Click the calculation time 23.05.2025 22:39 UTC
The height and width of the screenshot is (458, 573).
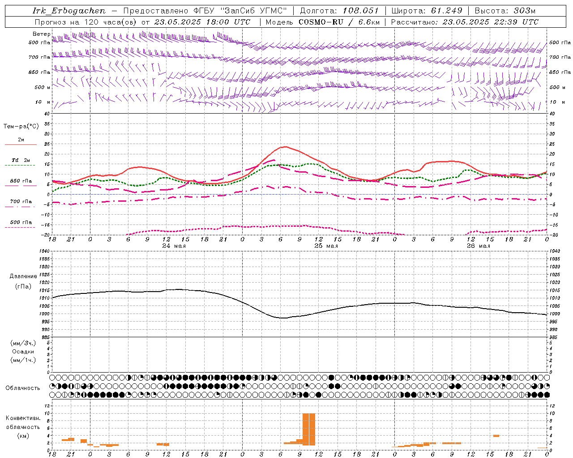(490, 22)
